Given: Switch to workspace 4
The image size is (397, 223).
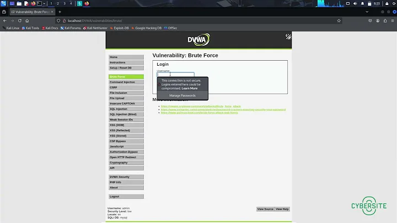Looking at the screenshot, I should (x=71, y=3).
